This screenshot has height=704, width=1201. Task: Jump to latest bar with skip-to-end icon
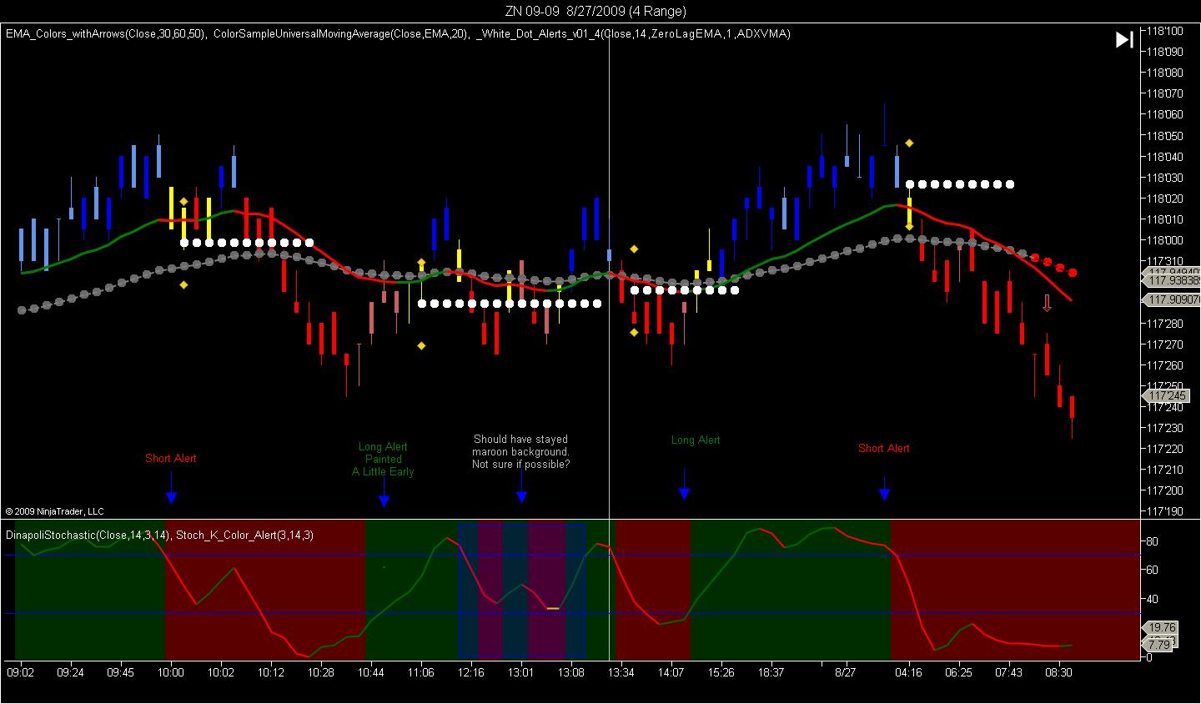pyautogui.click(x=1124, y=40)
